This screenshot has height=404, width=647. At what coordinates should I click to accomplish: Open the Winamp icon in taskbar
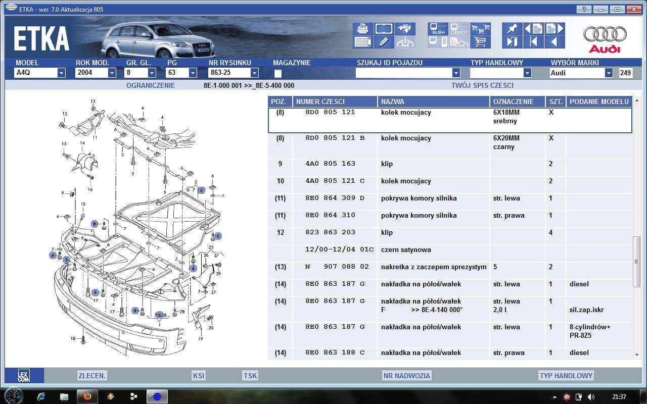click(x=110, y=396)
